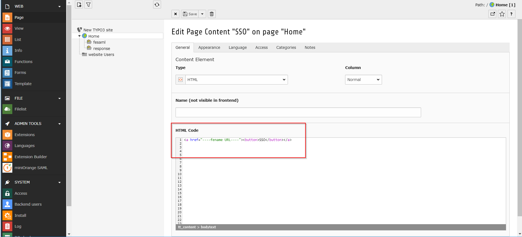Open the Install module icon
Image resolution: width=522 pixels, height=237 pixels.
[x=7, y=215]
